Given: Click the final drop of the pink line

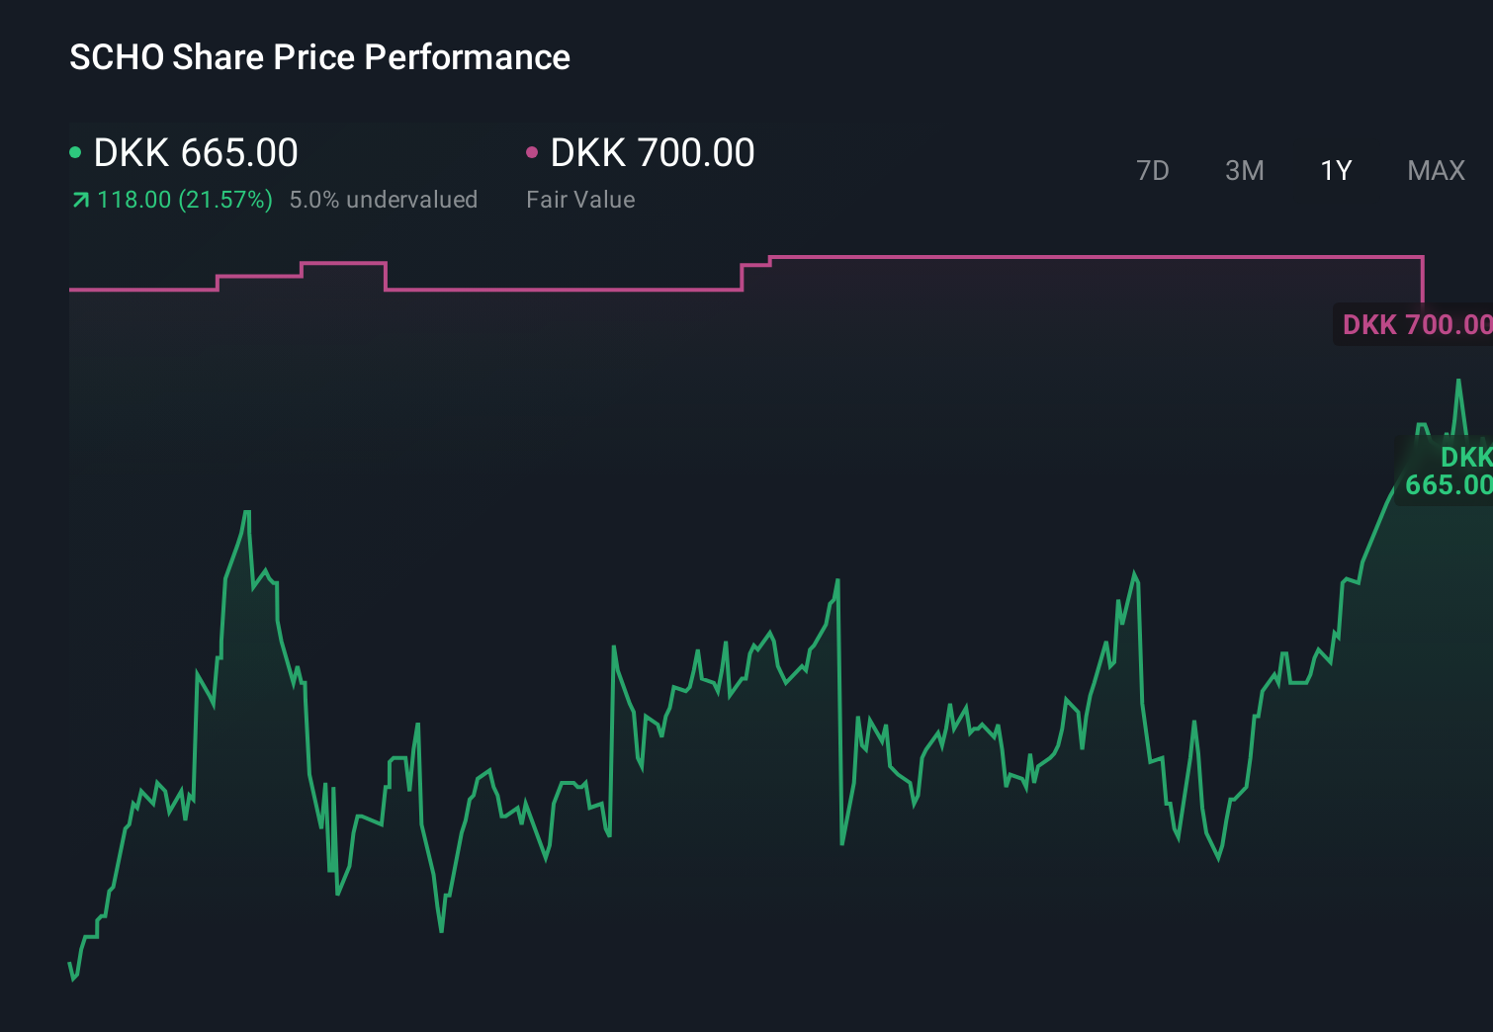Looking at the screenshot, I should [1423, 280].
